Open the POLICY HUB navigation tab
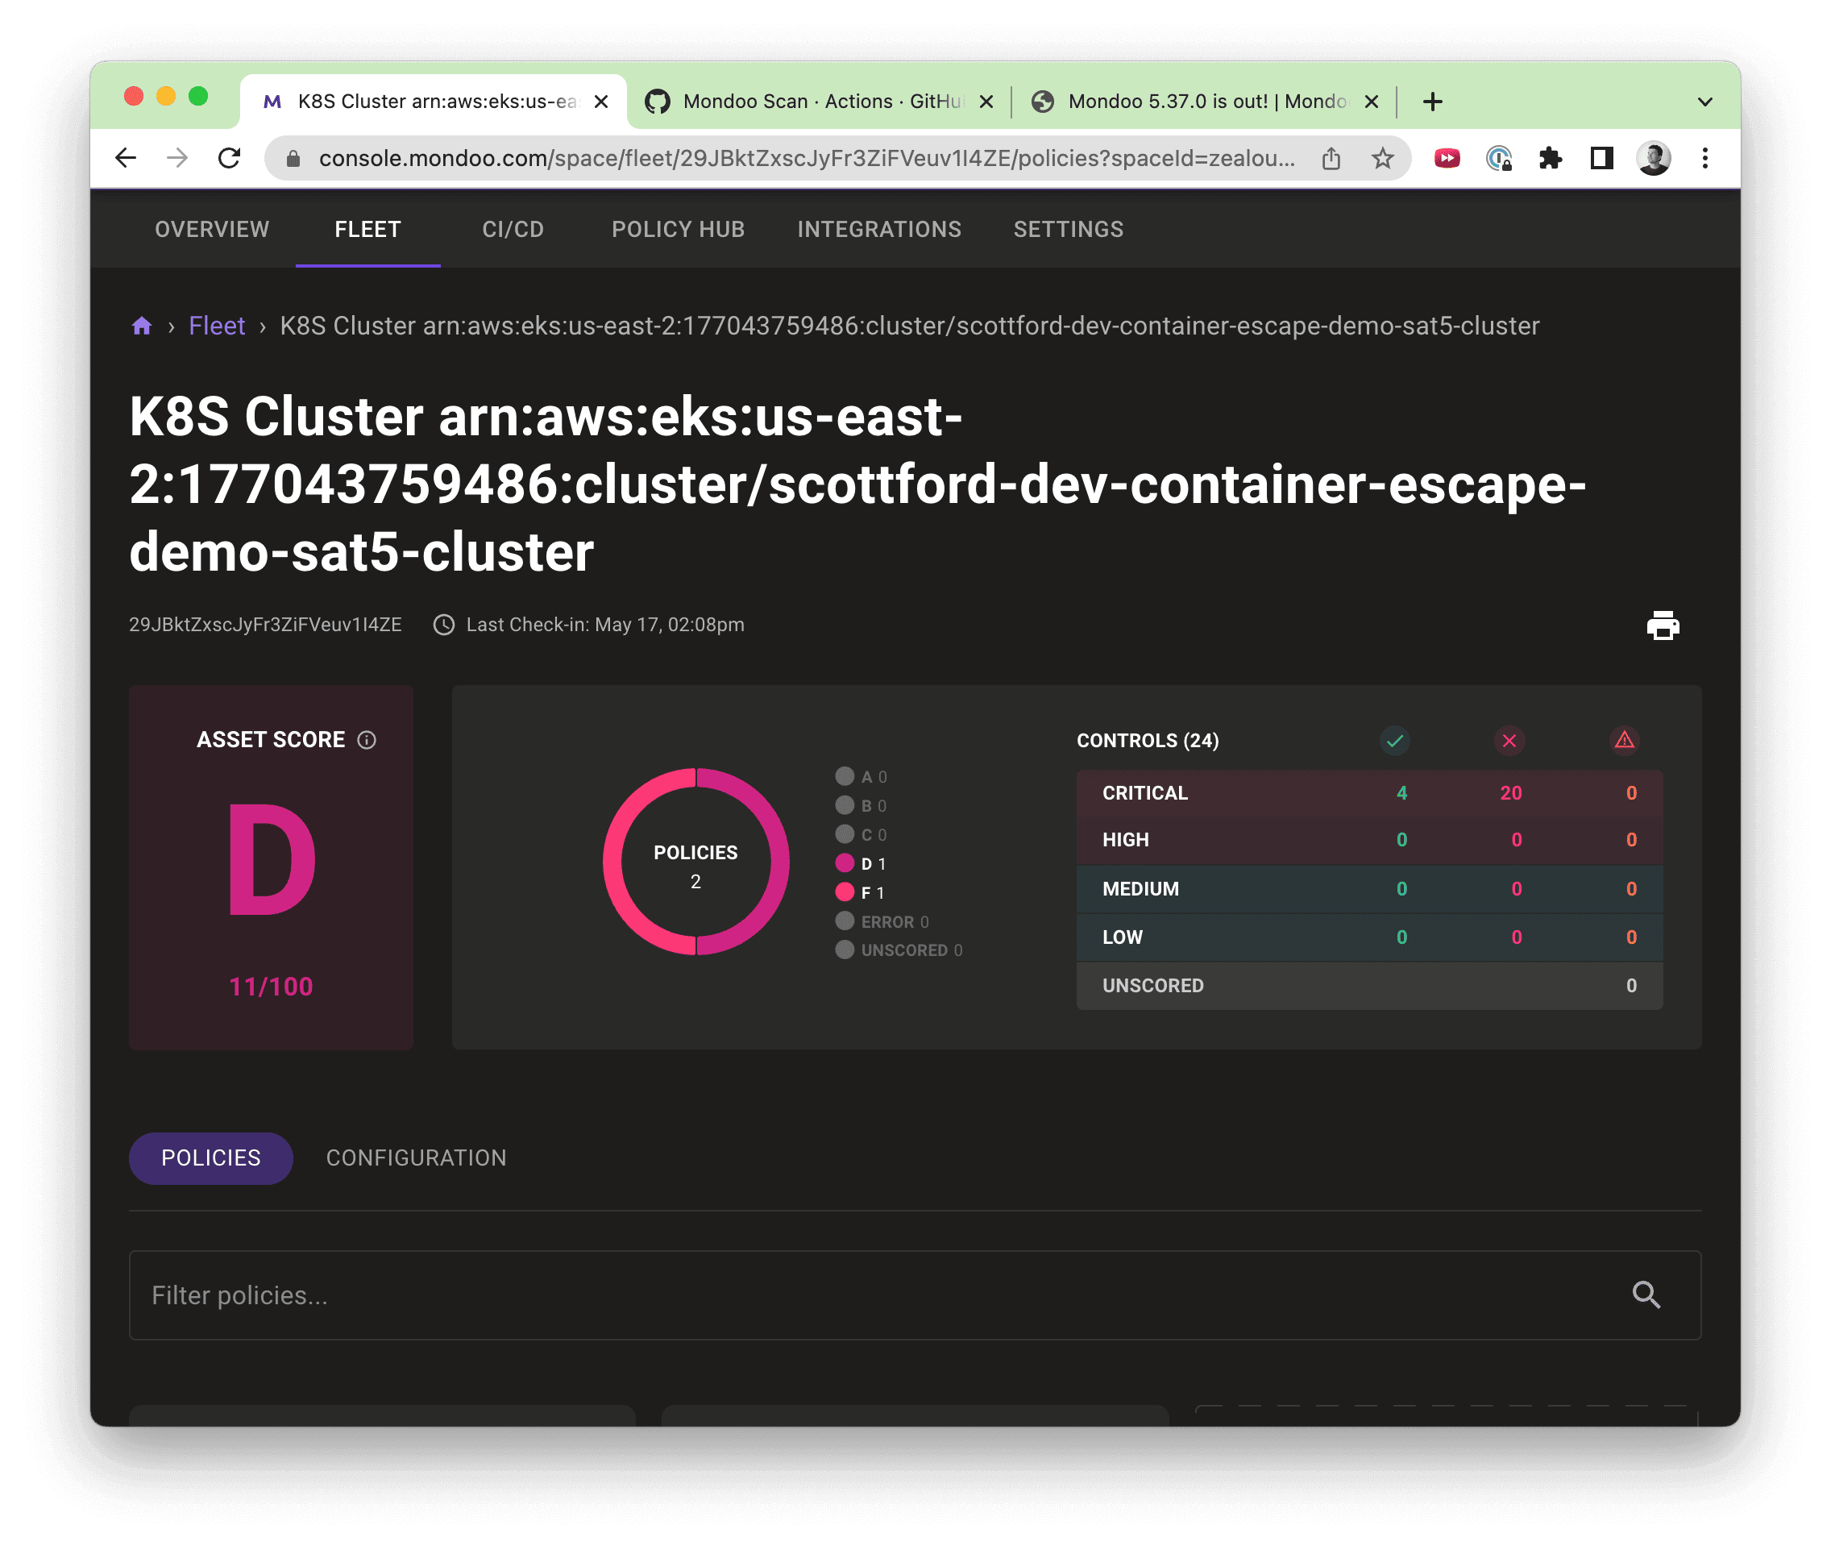Image resolution: width=1831 pixels, height=1546 pixels. click(x=677, y=229)
